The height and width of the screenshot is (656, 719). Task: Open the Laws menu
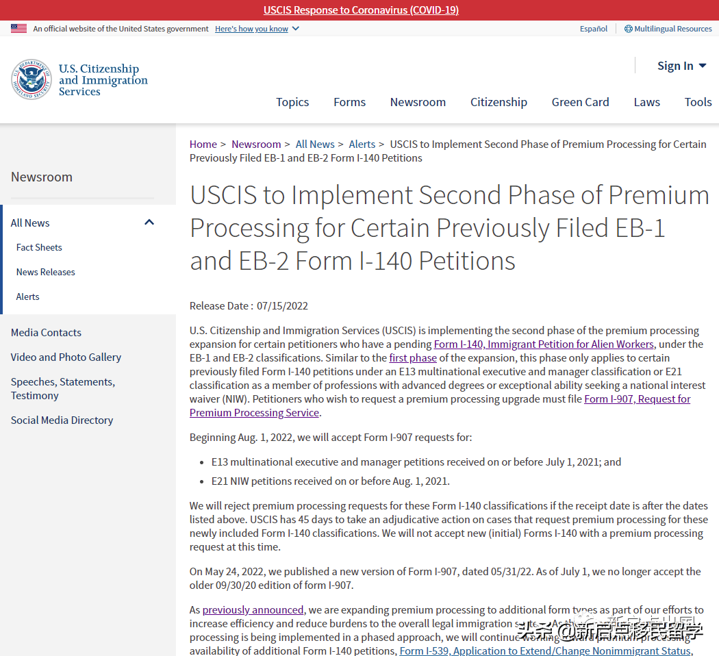[646, 102]
